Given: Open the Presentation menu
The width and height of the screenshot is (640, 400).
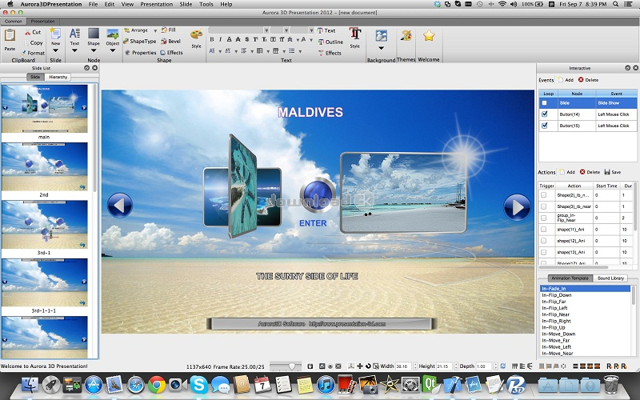Looking at the screenshot, I should point(156,4).
